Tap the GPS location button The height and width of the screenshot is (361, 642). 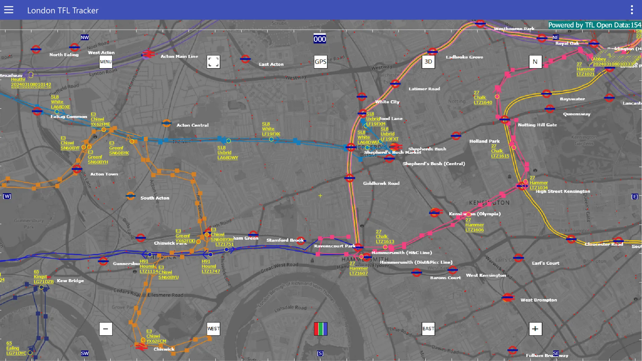click(320, 62)
